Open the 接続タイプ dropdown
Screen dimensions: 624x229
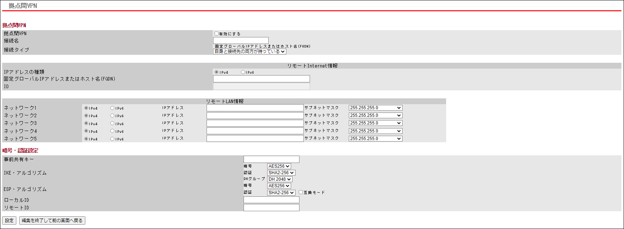(249, 52)
